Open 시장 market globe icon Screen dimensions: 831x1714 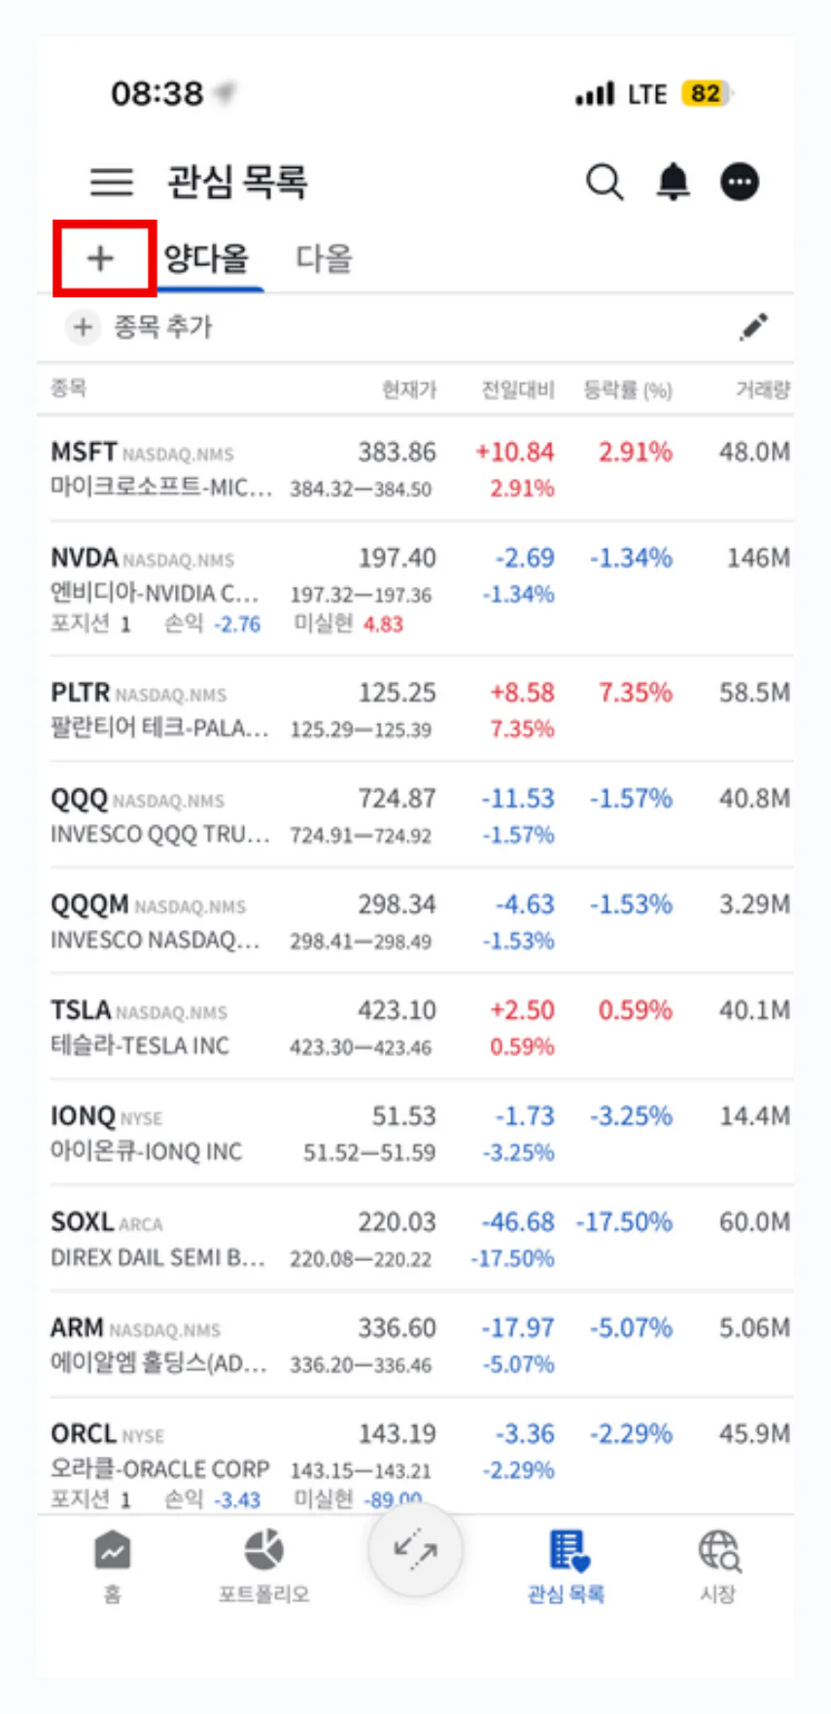(x=718, y=1566)
